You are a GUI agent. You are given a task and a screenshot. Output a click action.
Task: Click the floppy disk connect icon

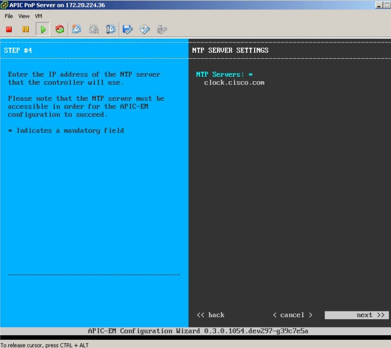tap(128, 29)
